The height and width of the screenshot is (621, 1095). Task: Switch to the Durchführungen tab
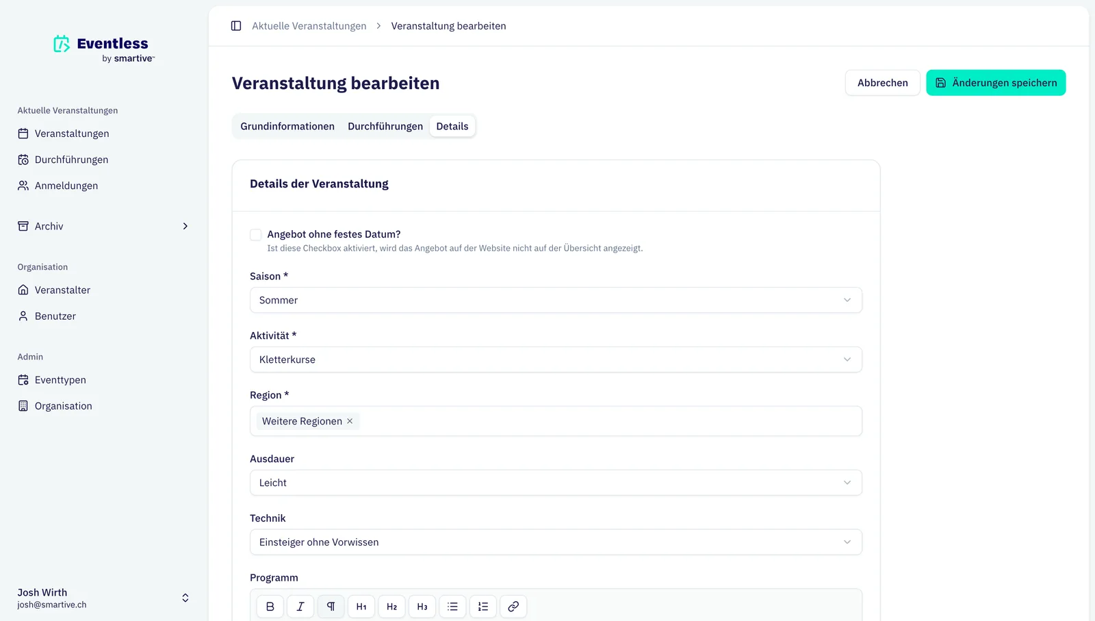coord(385,126)
